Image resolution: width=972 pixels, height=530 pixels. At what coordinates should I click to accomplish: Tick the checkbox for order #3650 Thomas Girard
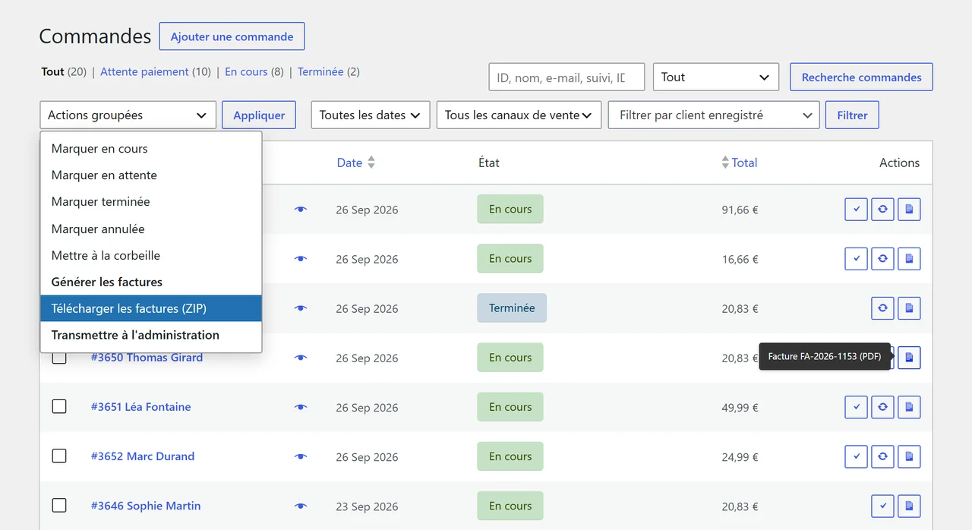tap(59, 357)
